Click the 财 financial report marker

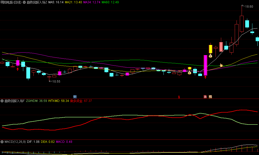coord(75,97)
